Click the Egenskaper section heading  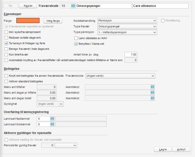click(13, 14)
